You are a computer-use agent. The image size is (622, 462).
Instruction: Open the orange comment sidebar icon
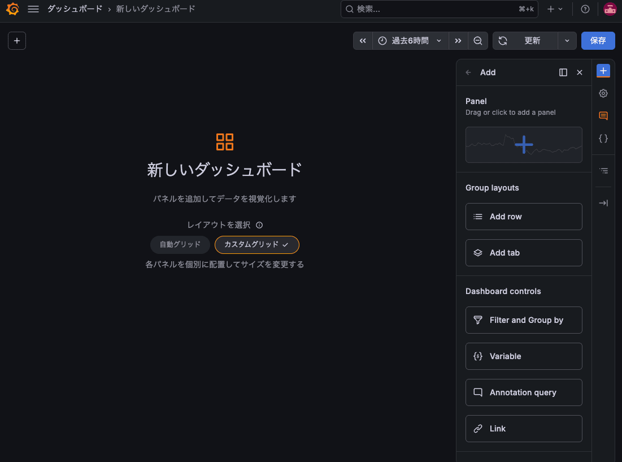[x=603, y=116]
